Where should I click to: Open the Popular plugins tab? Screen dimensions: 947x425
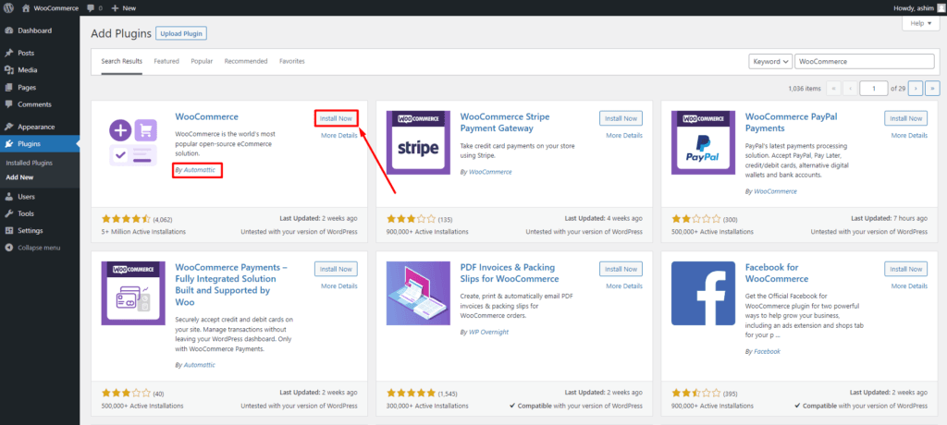point(202,62)
